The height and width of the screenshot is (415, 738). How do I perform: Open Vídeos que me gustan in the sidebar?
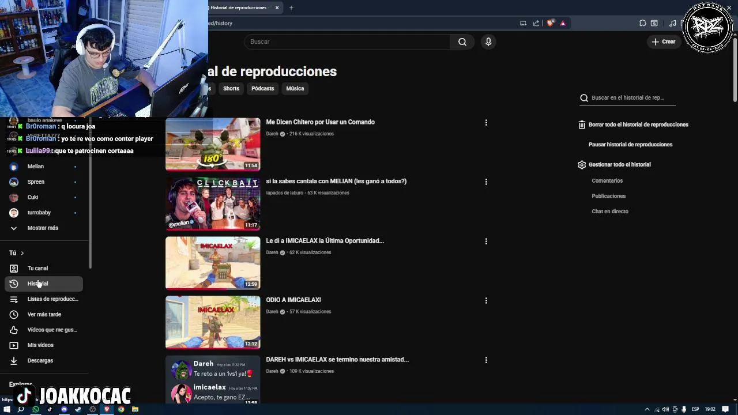coord(44,330)
